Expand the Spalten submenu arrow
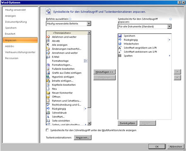 click(x=169, y=56)
